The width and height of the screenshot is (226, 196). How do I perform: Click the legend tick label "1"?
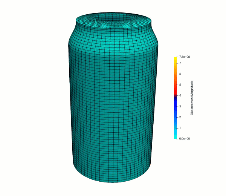[x=180, y=128]
